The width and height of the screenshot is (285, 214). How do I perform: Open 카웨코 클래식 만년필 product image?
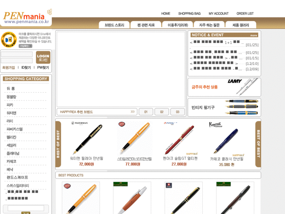tap(226, 141)
